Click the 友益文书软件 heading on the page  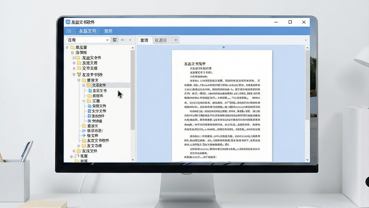click(195, 64)
